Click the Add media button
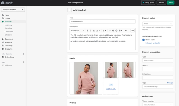Image resolution: width=179 pixels, height=106 pixels. coord(111,85)
